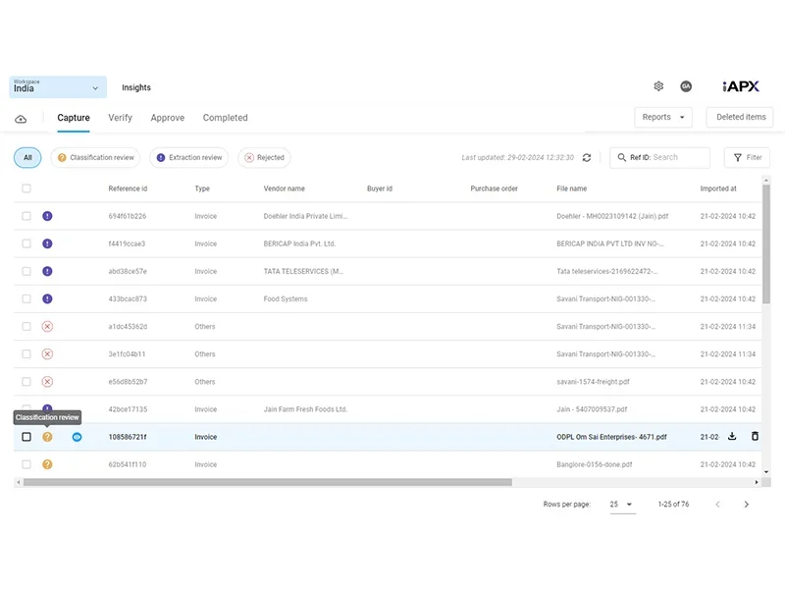The height and width of the screenshot is (589, 785).
Task: Type in the Ref ID search field
Action: click(x=662, y=157)
